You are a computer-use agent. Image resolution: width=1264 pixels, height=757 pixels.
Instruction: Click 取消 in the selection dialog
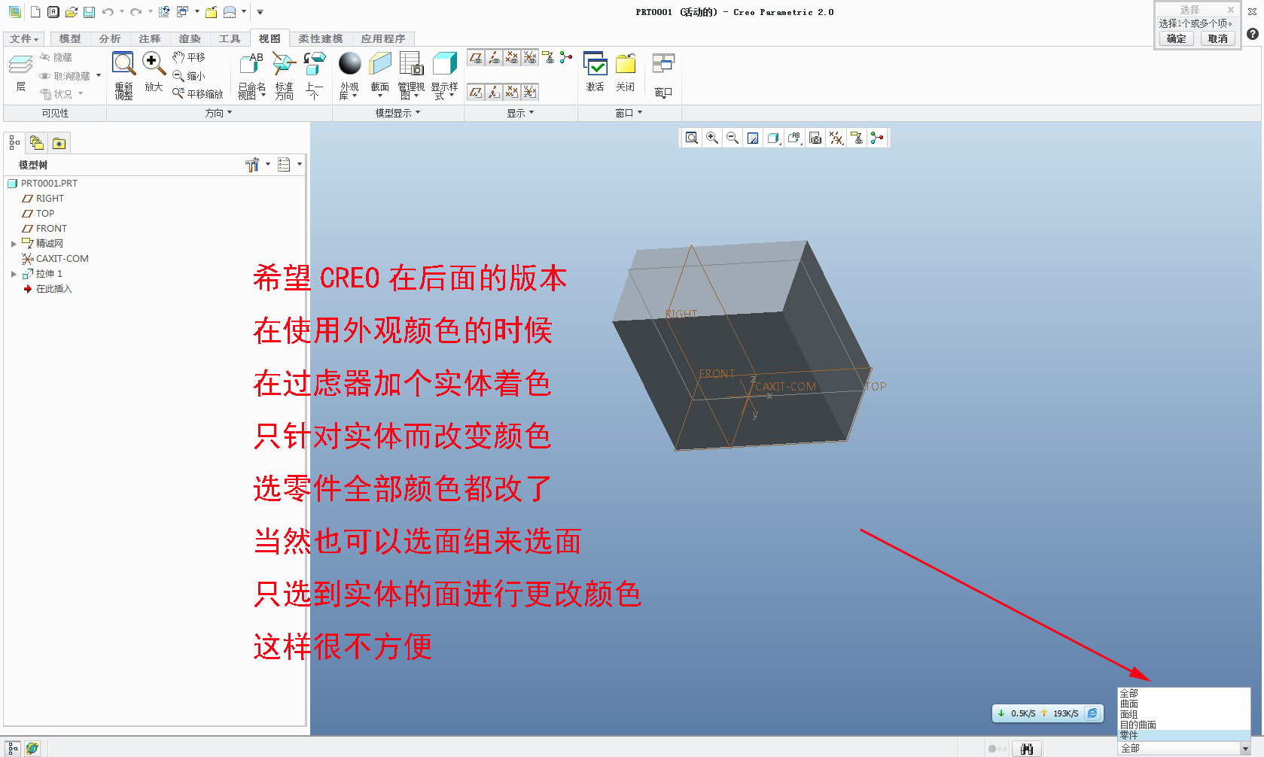click(1217, 38)
